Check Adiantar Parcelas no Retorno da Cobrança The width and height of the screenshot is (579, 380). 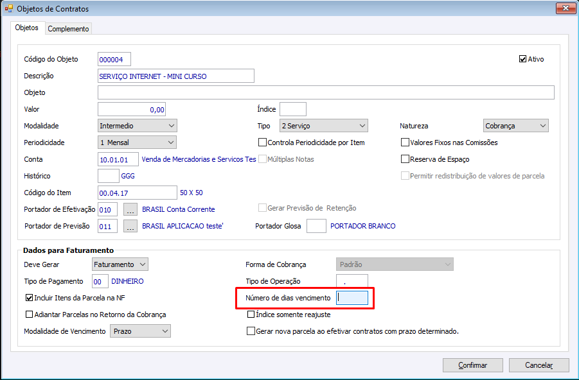click(x=29, y=315)
